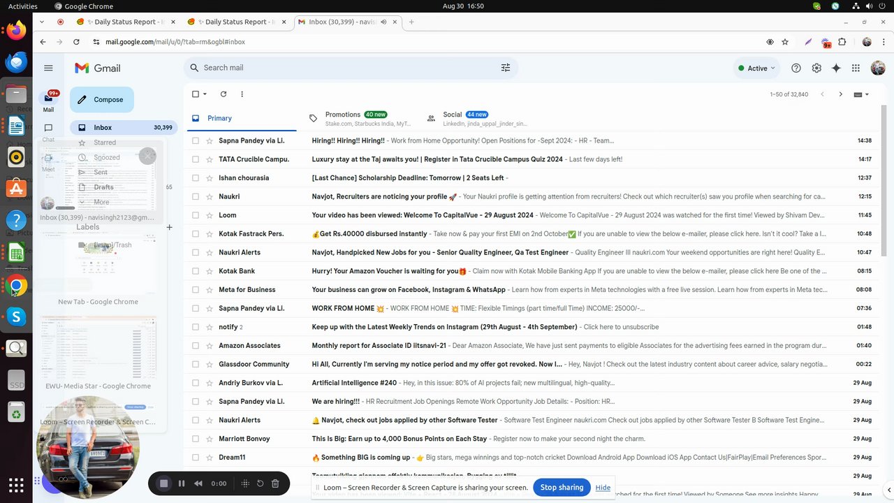894x503 pixels.
Task: Open Inbox folder in sidebar
Action: pyautogui.click(x=124, y=128)
